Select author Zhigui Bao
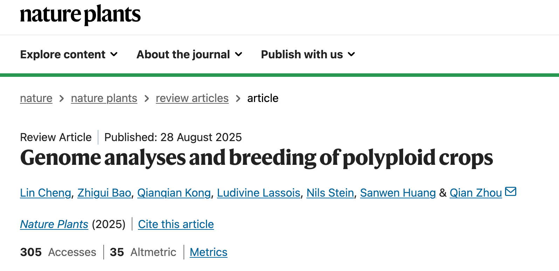 (104, 193)
